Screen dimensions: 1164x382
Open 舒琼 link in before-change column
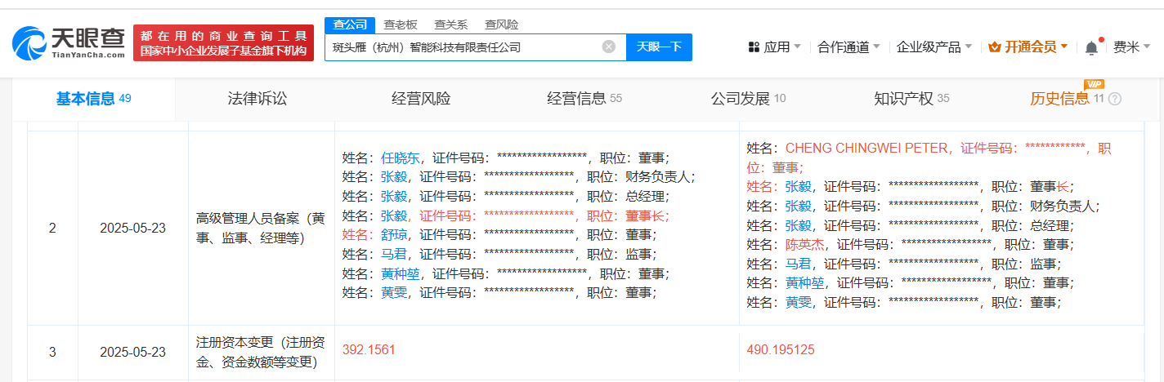[393, 235]
